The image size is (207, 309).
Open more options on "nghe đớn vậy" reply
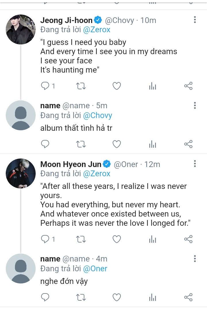tap(195, 258)
